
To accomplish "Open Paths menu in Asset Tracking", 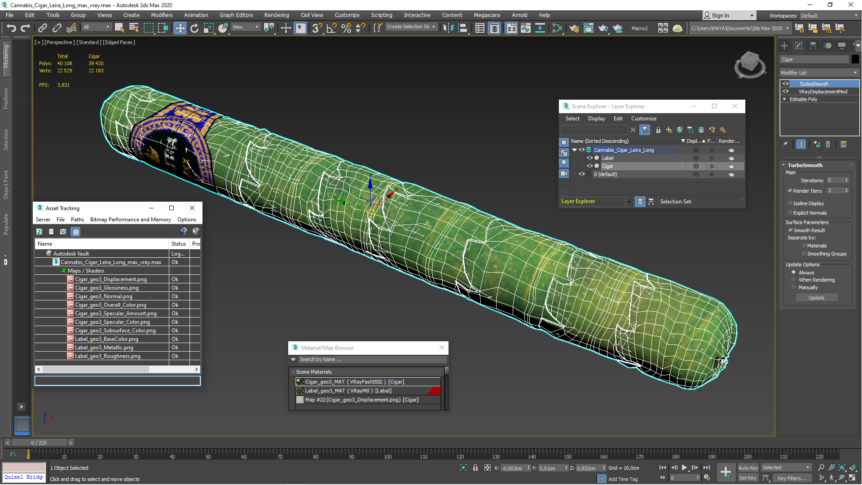I will (x=77, y=220).
